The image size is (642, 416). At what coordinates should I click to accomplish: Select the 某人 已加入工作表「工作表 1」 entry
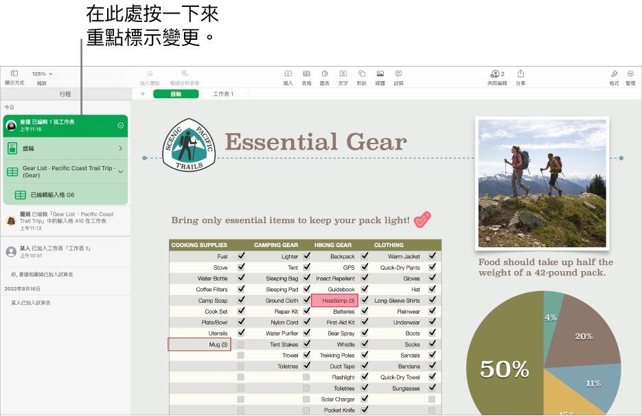tap(65, 251)
